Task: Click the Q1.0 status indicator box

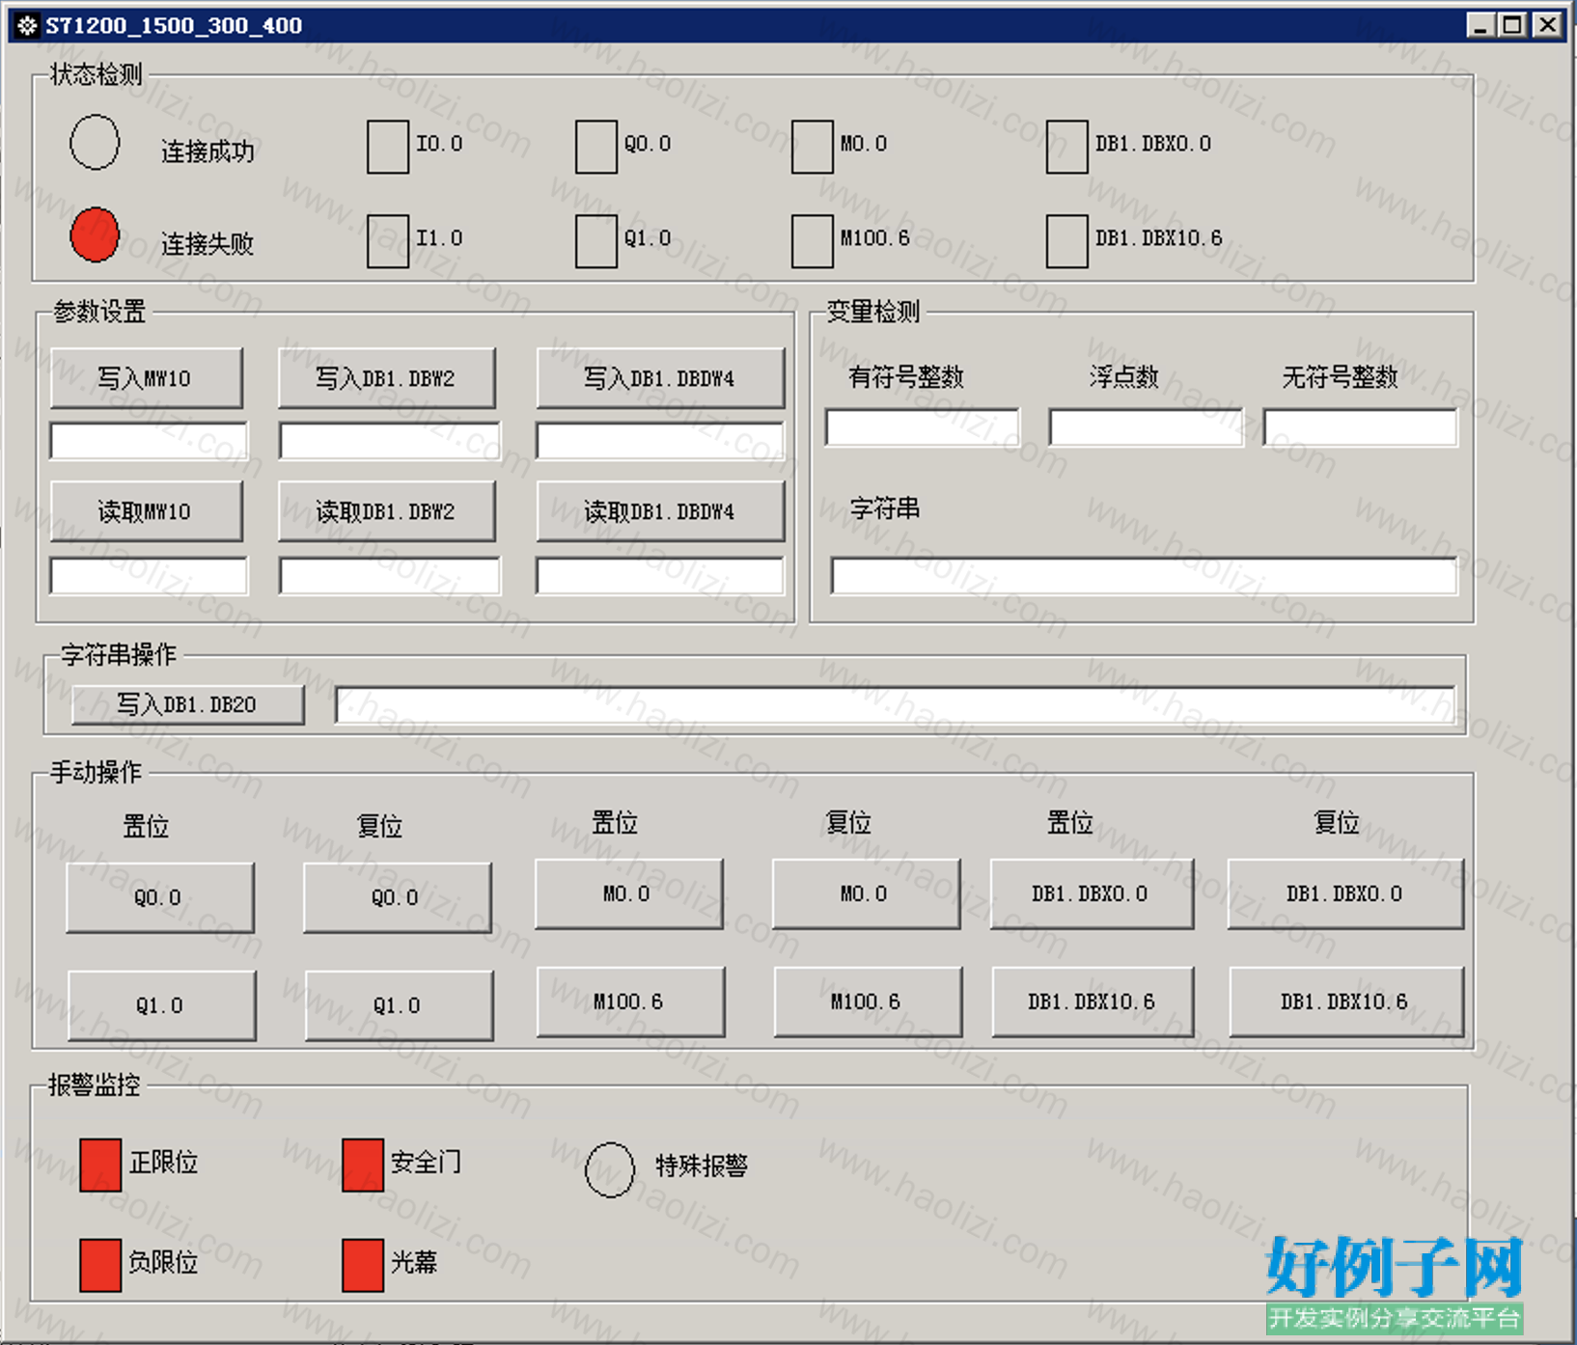Action: point(596,241)
